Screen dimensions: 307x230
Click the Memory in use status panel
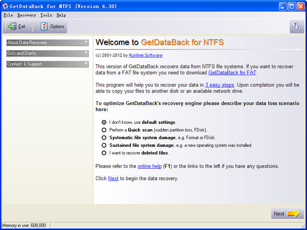(x=25, y=225)
